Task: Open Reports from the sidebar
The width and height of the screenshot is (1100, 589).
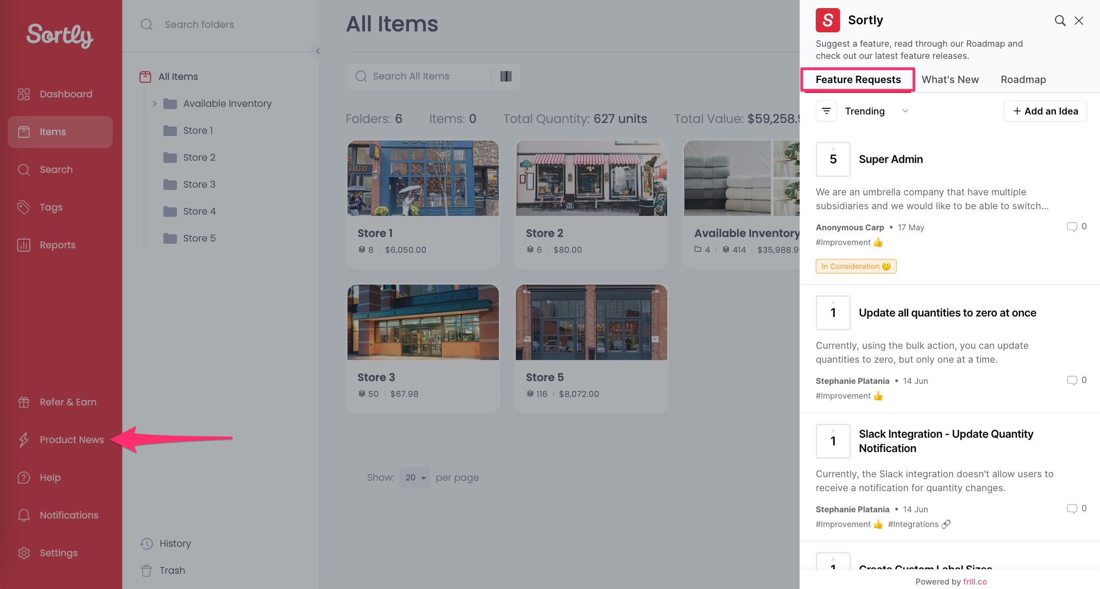Action: [57, 245]
